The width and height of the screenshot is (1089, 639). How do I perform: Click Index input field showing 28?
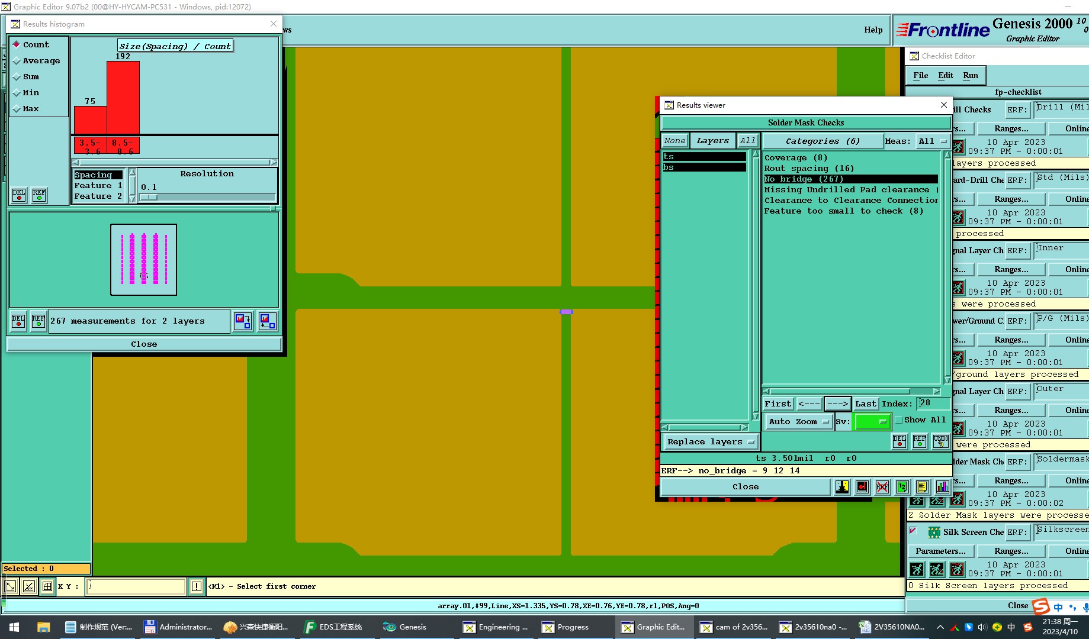pyautogui.click(x=932, y=403)
